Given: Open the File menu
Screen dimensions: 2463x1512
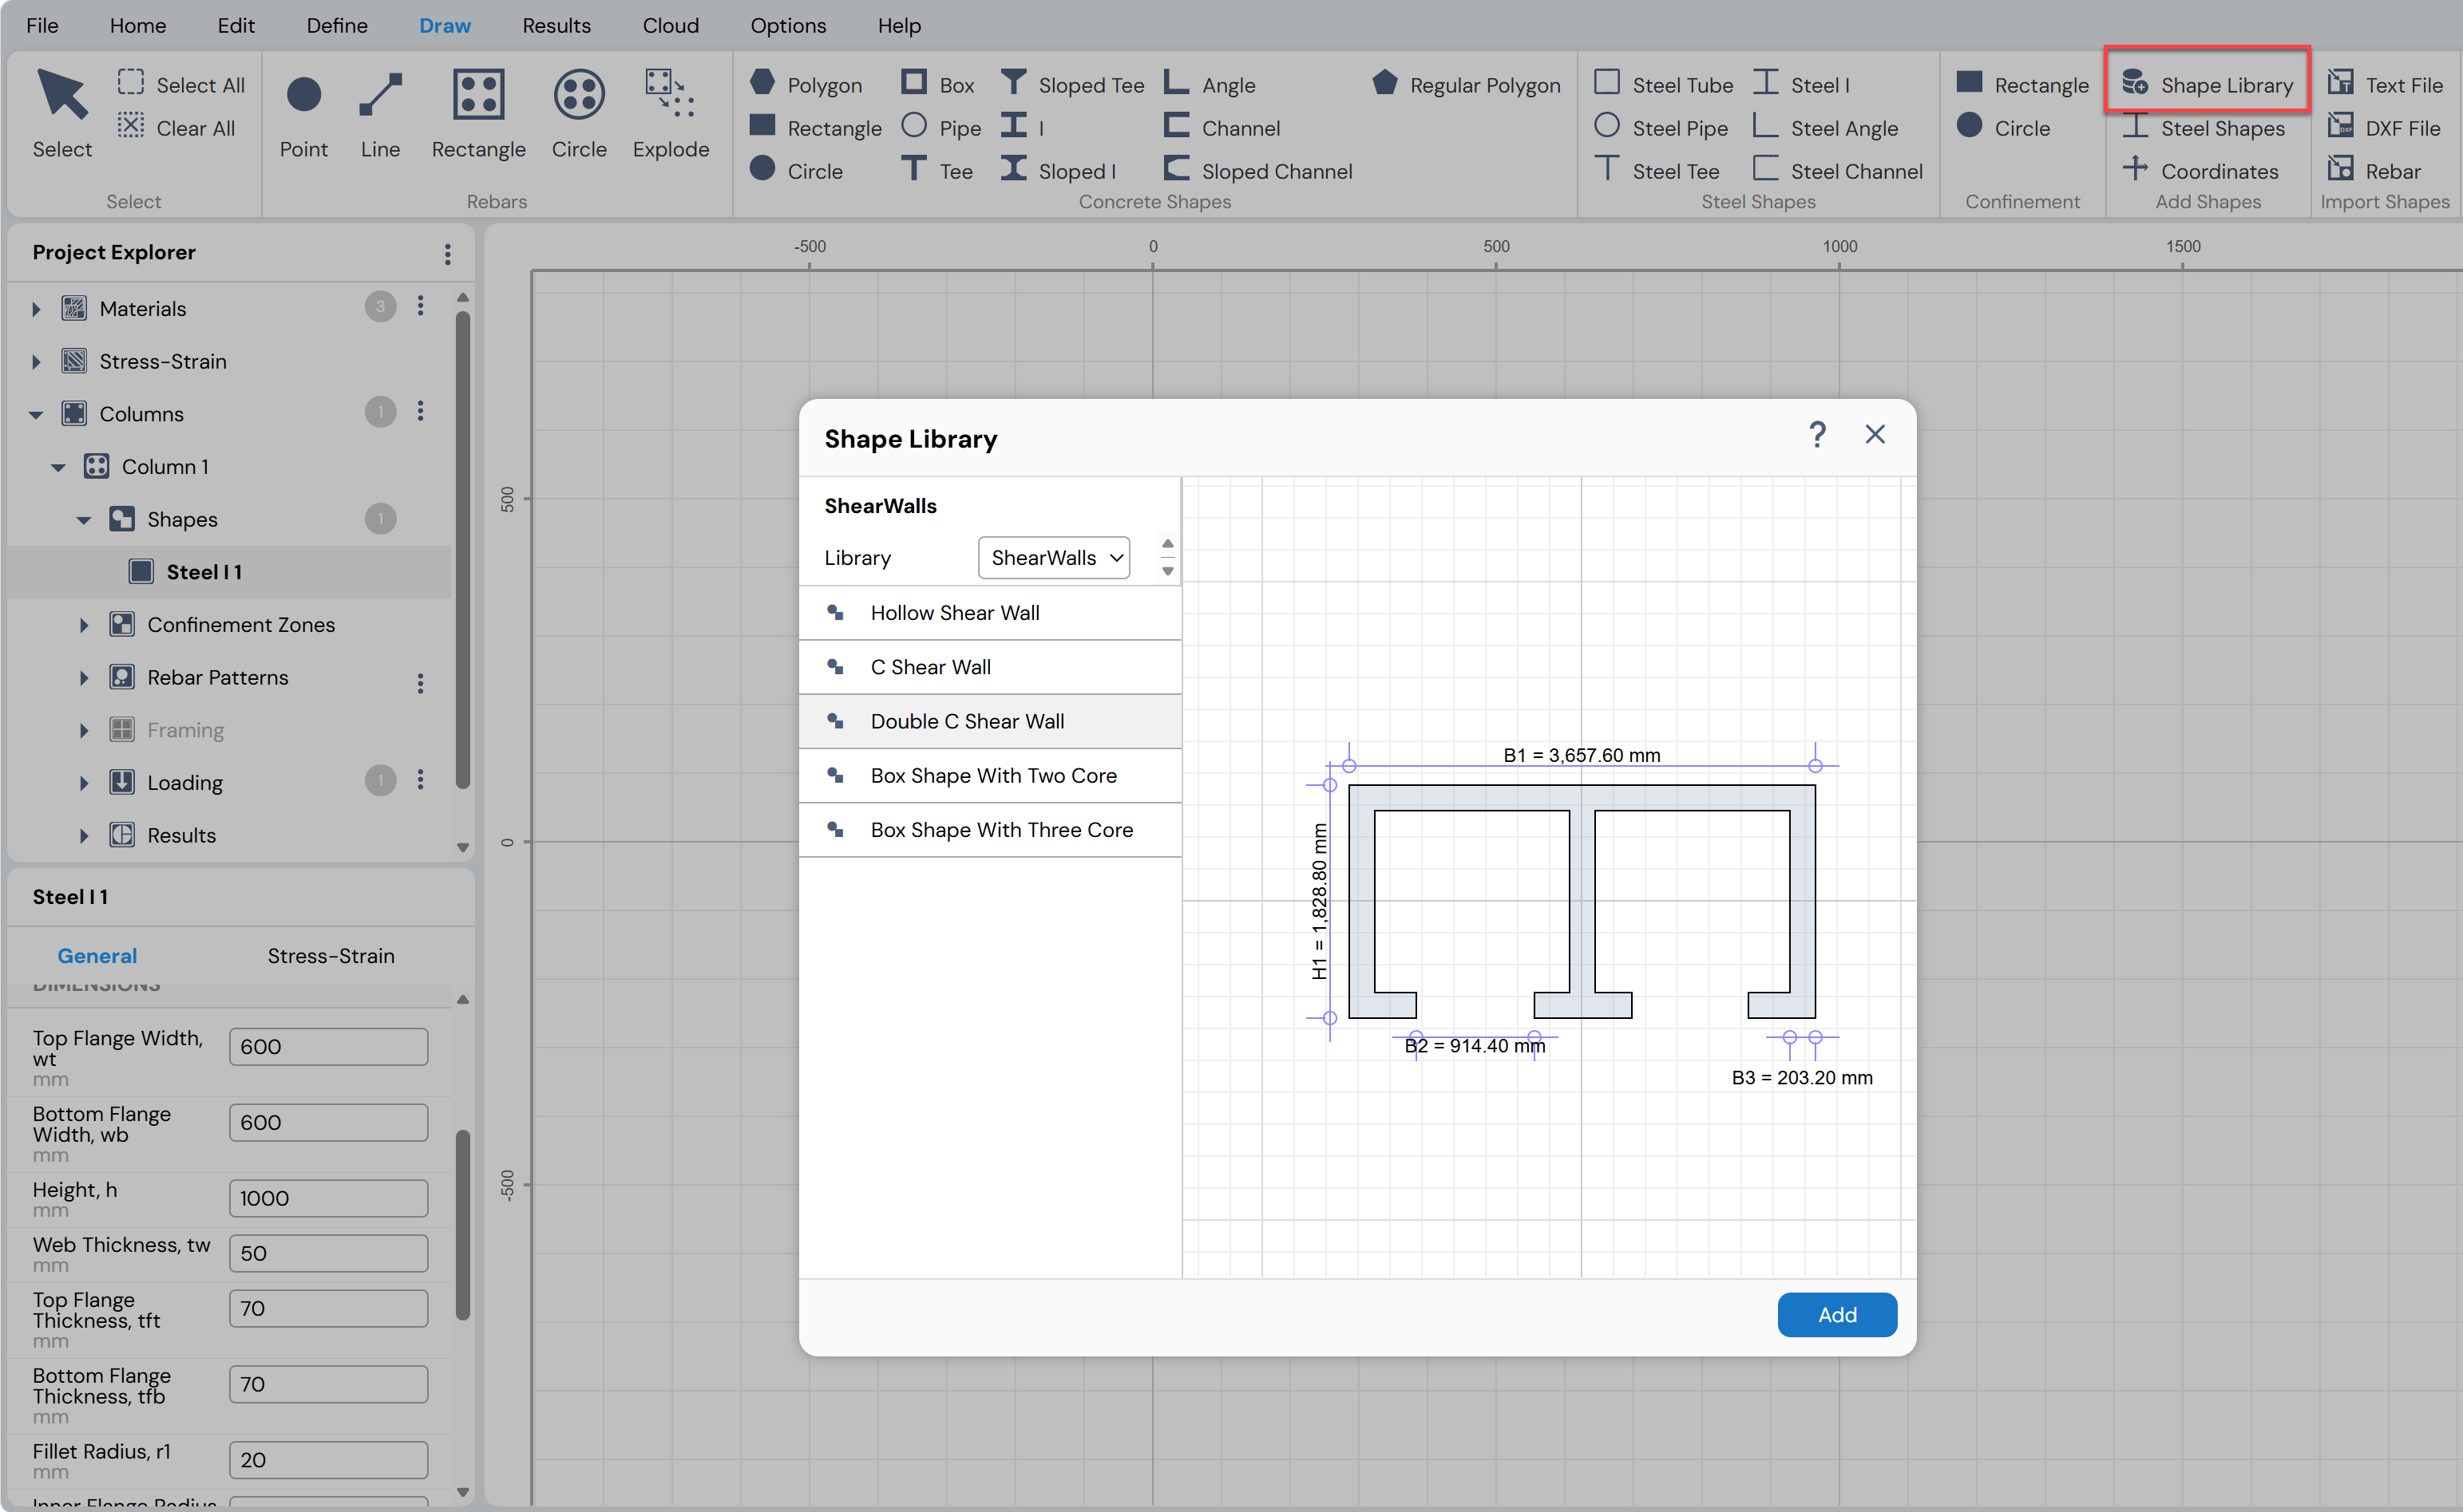Looking at the screenshot, I should [42, 25].
